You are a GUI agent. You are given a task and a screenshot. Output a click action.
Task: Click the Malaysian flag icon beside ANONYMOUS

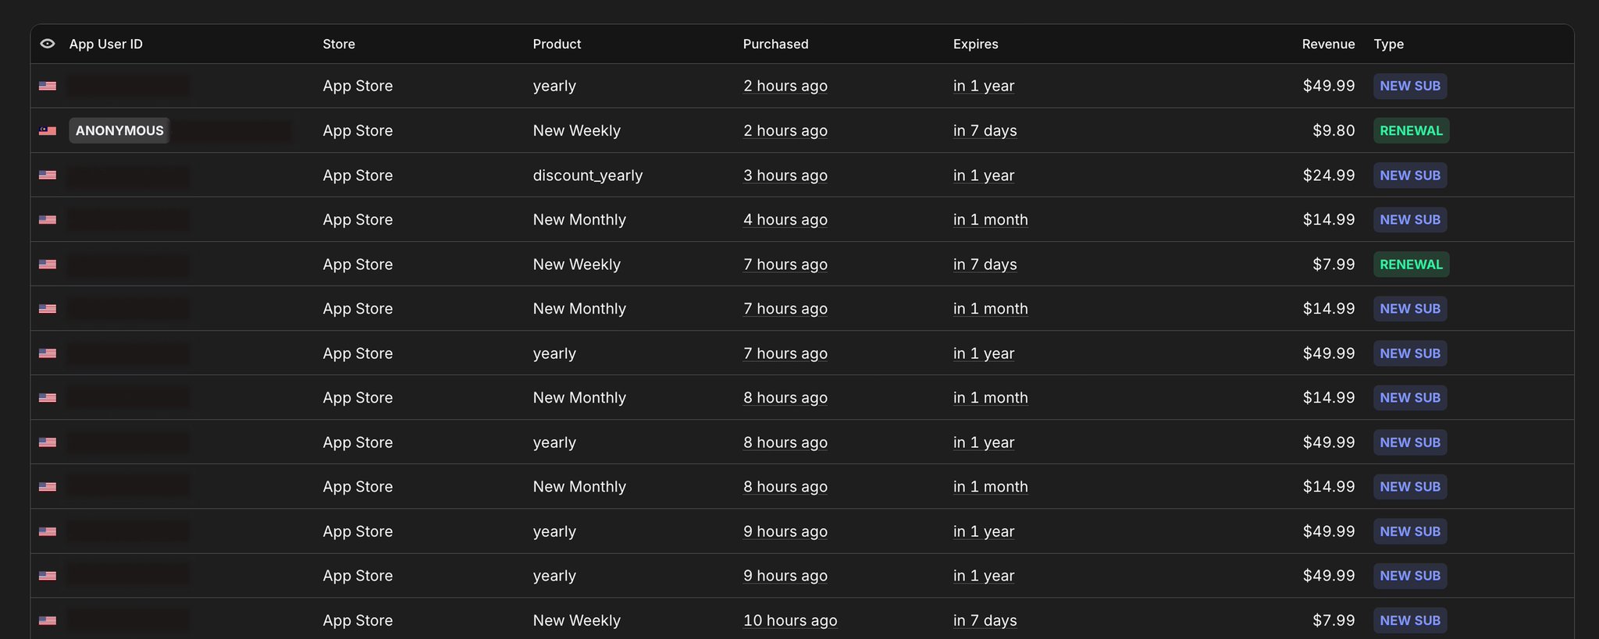[48, 131]
